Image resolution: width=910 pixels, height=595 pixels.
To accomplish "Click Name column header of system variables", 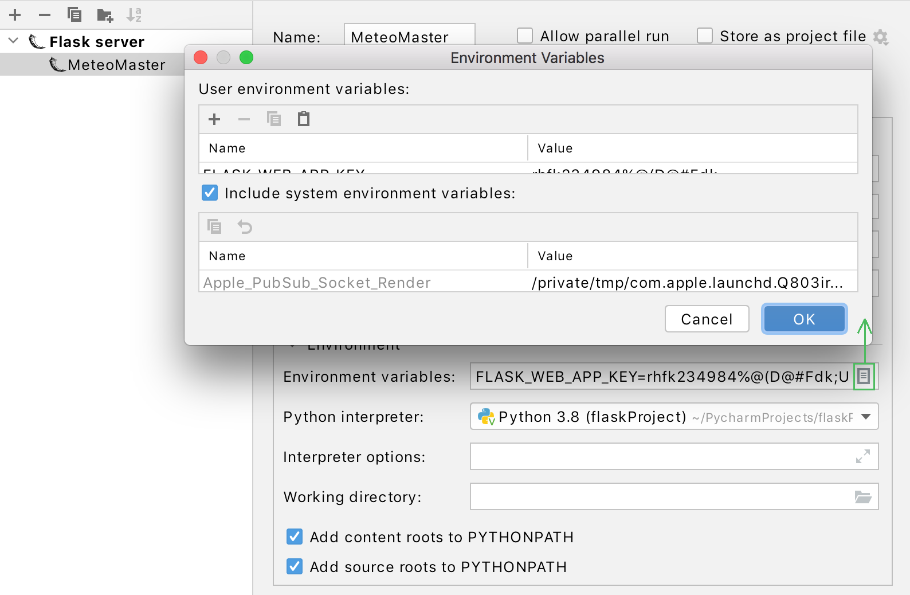I will pyautogui.click(x=363, y=256).
